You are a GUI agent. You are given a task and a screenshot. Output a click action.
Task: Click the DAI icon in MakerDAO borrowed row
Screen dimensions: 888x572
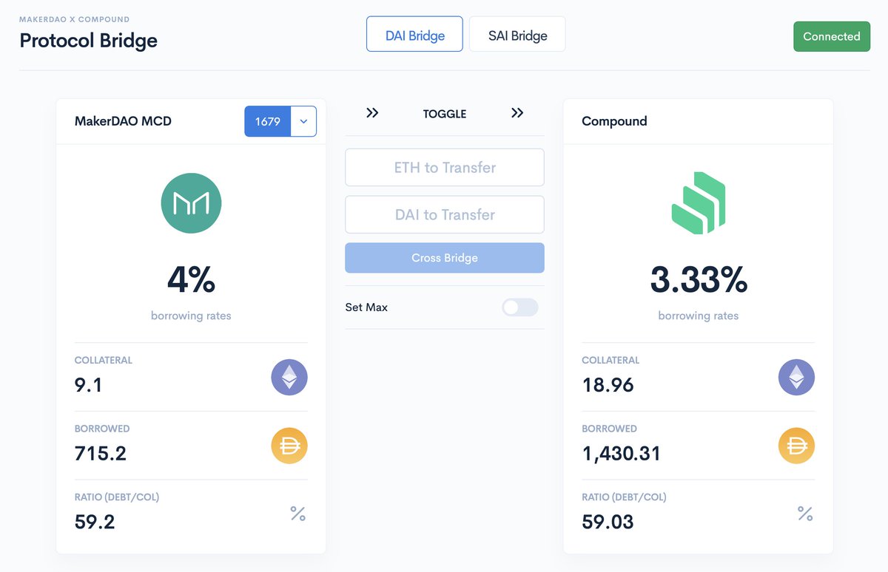(x=289, y=446)
